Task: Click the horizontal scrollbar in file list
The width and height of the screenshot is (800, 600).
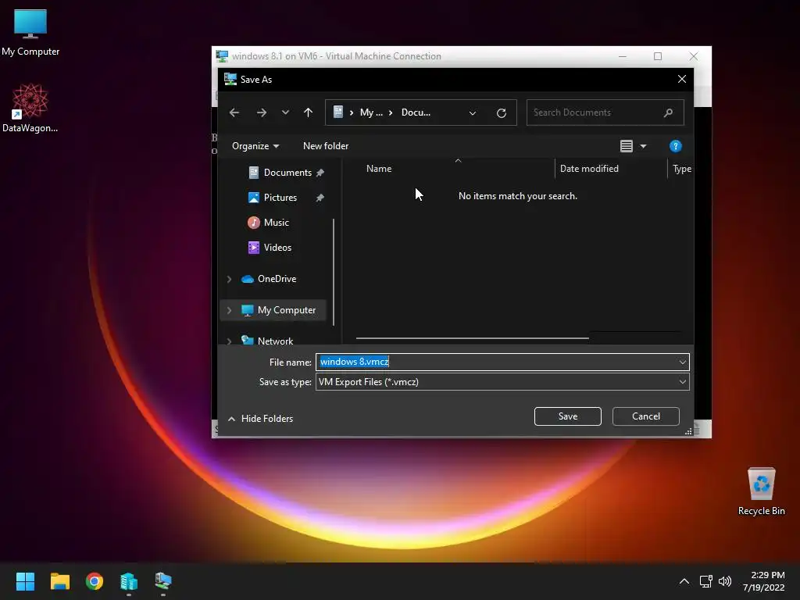Action: click(x=473, y=337)
